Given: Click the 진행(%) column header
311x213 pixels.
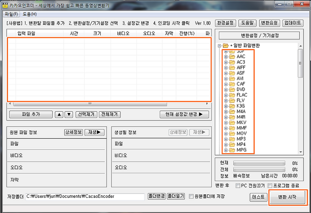Looking at the screenshot, I should click(187, 33).
